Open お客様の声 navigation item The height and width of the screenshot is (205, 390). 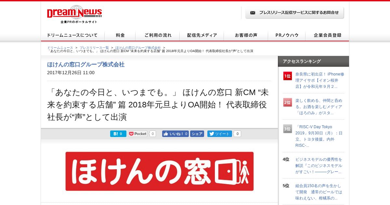click(x=246, y=35)
